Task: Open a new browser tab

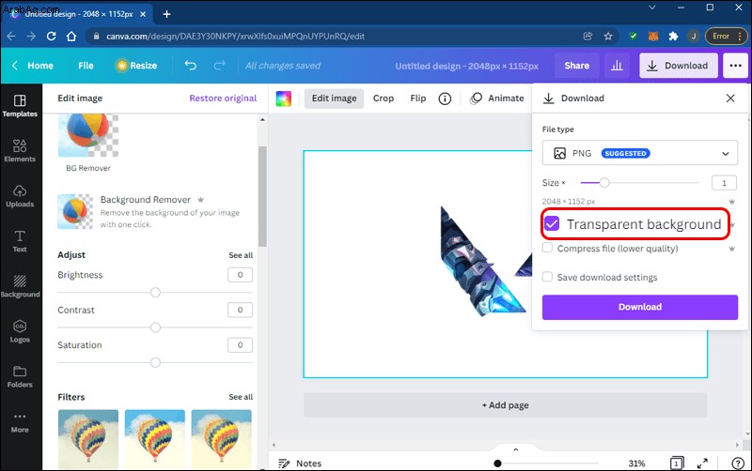Action: tap(166, 14)
